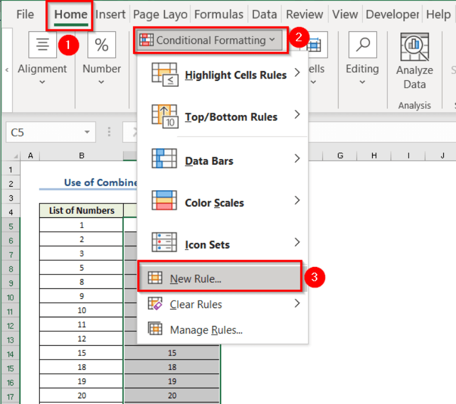The image size is (456, 404).
Task: Click the Icon Sets icon
Action: pos(164,242)
